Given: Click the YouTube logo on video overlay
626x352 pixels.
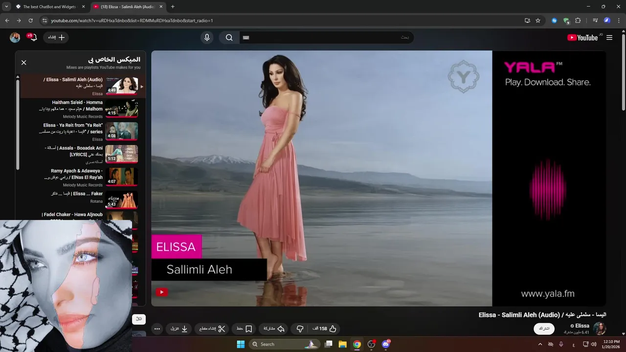Looking at the screenshot, I should [162, 292].
